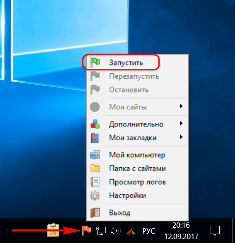Click the red Open Server flag in the tray

point(86,230)
